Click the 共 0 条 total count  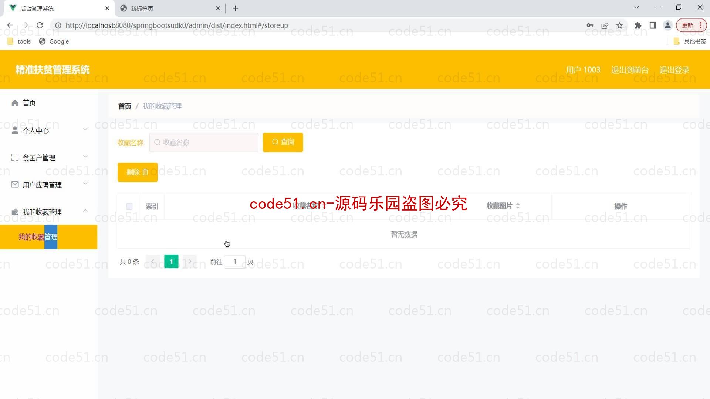point(129,262)
